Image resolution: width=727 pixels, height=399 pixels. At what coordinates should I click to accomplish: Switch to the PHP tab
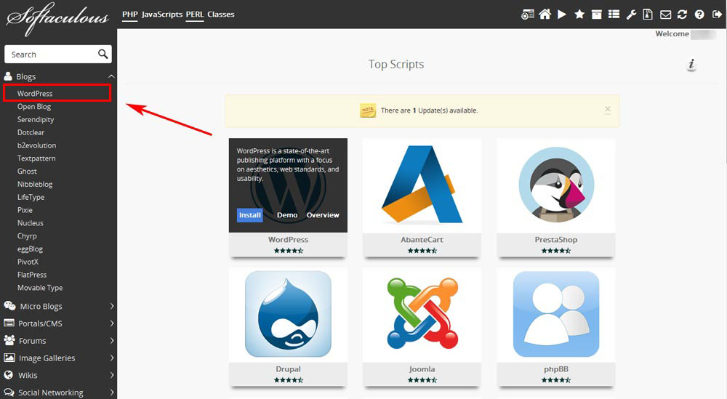130,15
